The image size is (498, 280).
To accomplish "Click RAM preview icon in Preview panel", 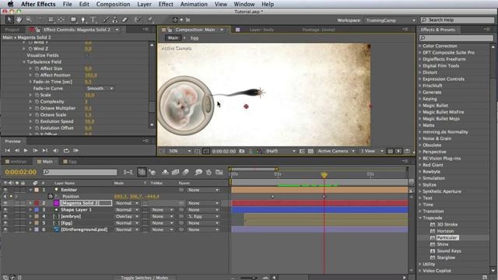I will [x=76, y=150].
